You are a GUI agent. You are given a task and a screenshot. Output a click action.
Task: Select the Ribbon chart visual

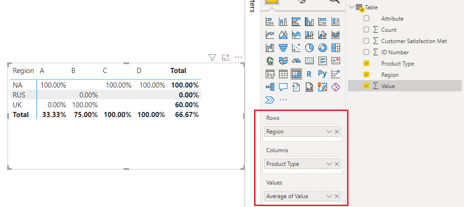click(x=336, y=35)
